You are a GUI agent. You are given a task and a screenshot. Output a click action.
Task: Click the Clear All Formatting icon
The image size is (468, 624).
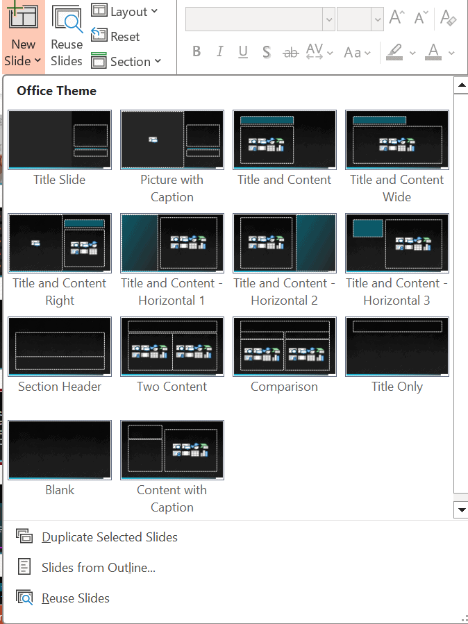[448, 19]
